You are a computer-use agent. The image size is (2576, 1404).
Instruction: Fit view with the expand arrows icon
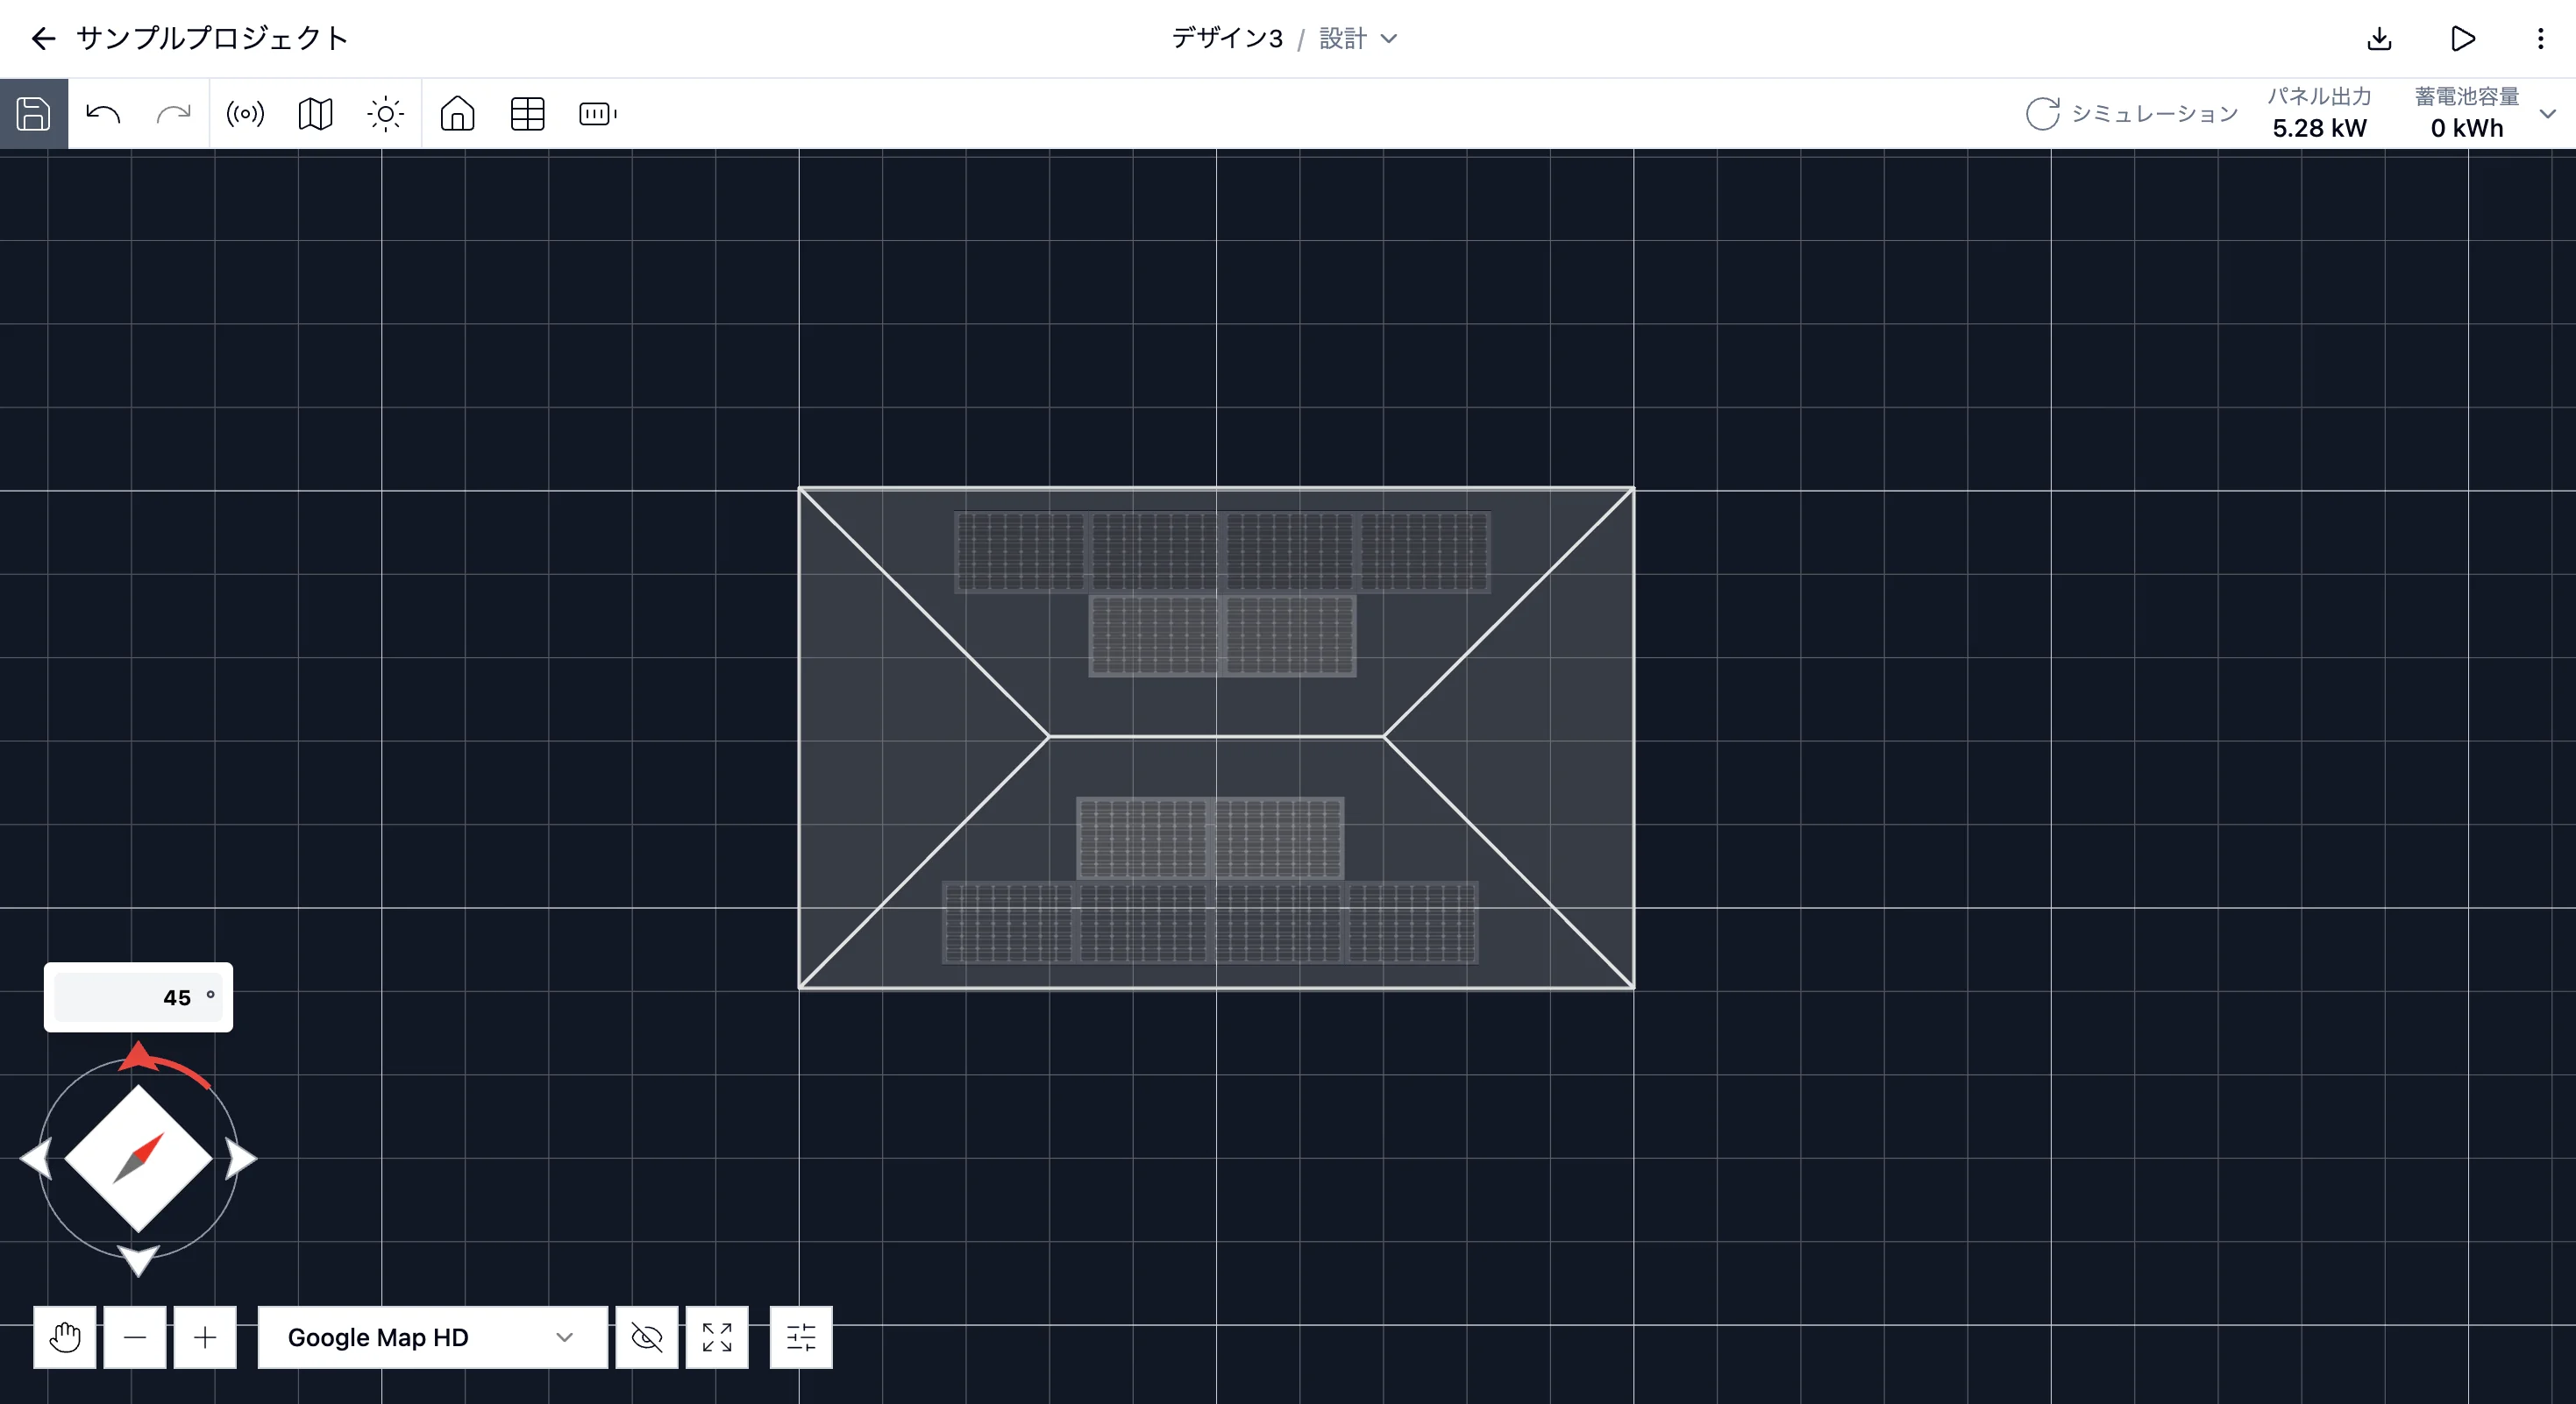click(x=717, y=1337)
